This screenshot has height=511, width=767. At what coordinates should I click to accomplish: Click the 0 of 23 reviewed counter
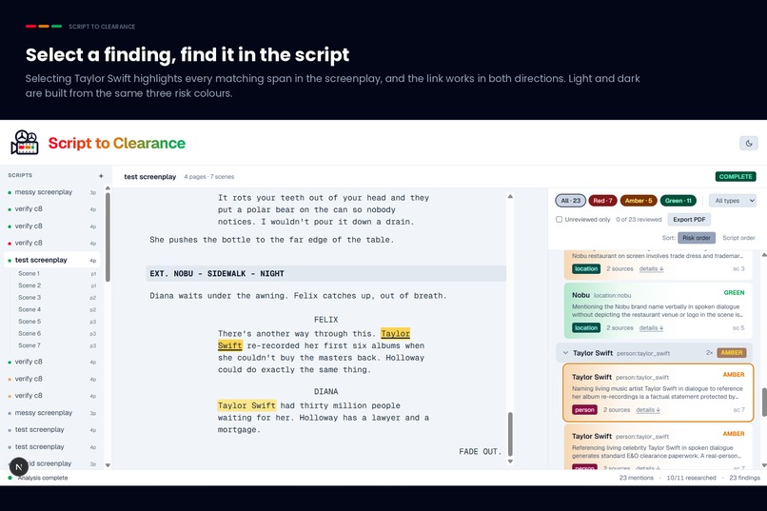point(639,220)
